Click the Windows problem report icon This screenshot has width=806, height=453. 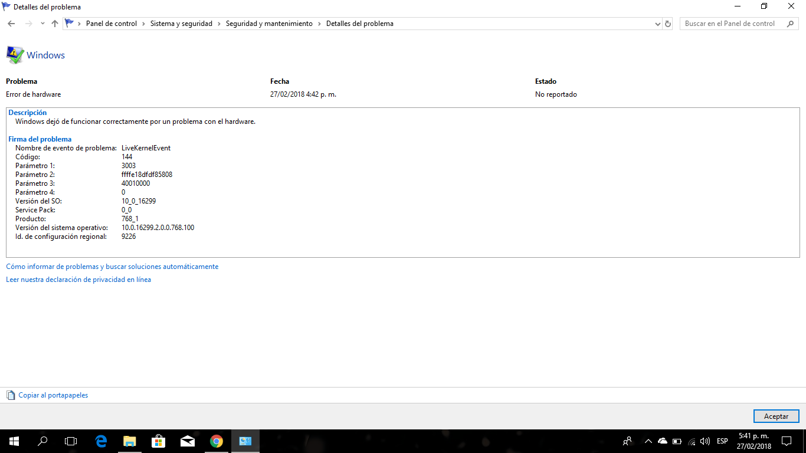point(15,55)
